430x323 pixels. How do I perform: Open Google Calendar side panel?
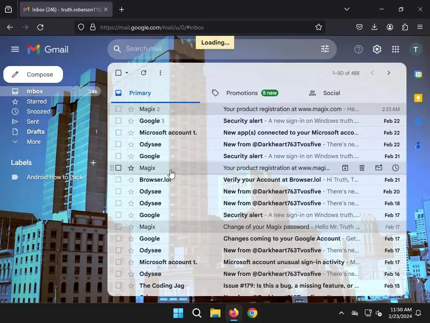418,74
